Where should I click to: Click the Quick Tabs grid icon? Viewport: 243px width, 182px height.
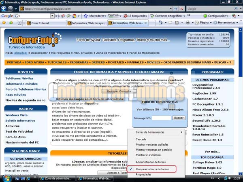click(19, 23)
